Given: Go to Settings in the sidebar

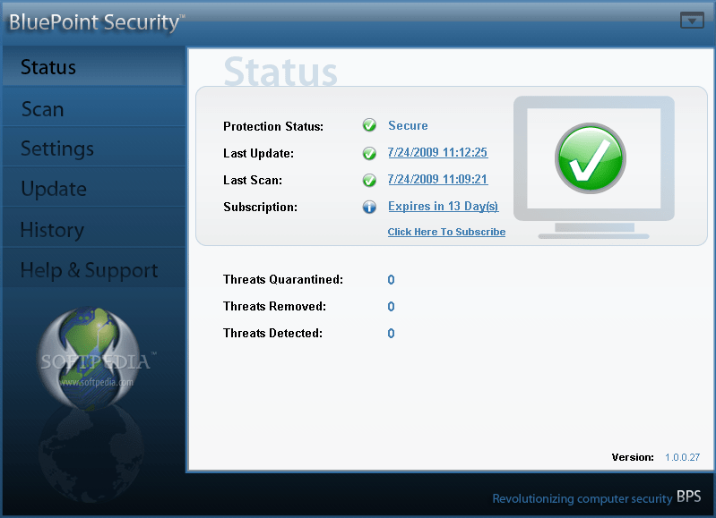Looking at the screenshot, I should [x=94, y=149].
